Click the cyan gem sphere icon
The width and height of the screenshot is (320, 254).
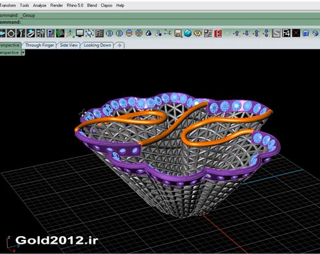coord(188,33)
